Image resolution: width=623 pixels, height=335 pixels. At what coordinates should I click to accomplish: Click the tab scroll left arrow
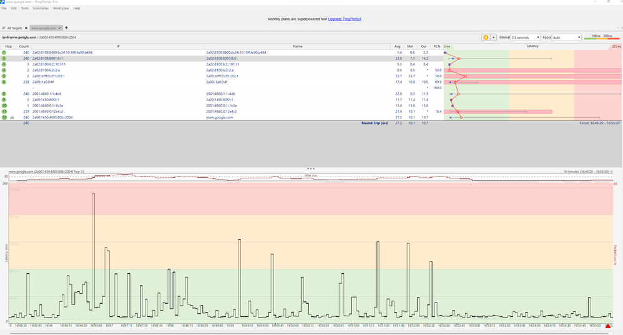[x=617, y=28]
